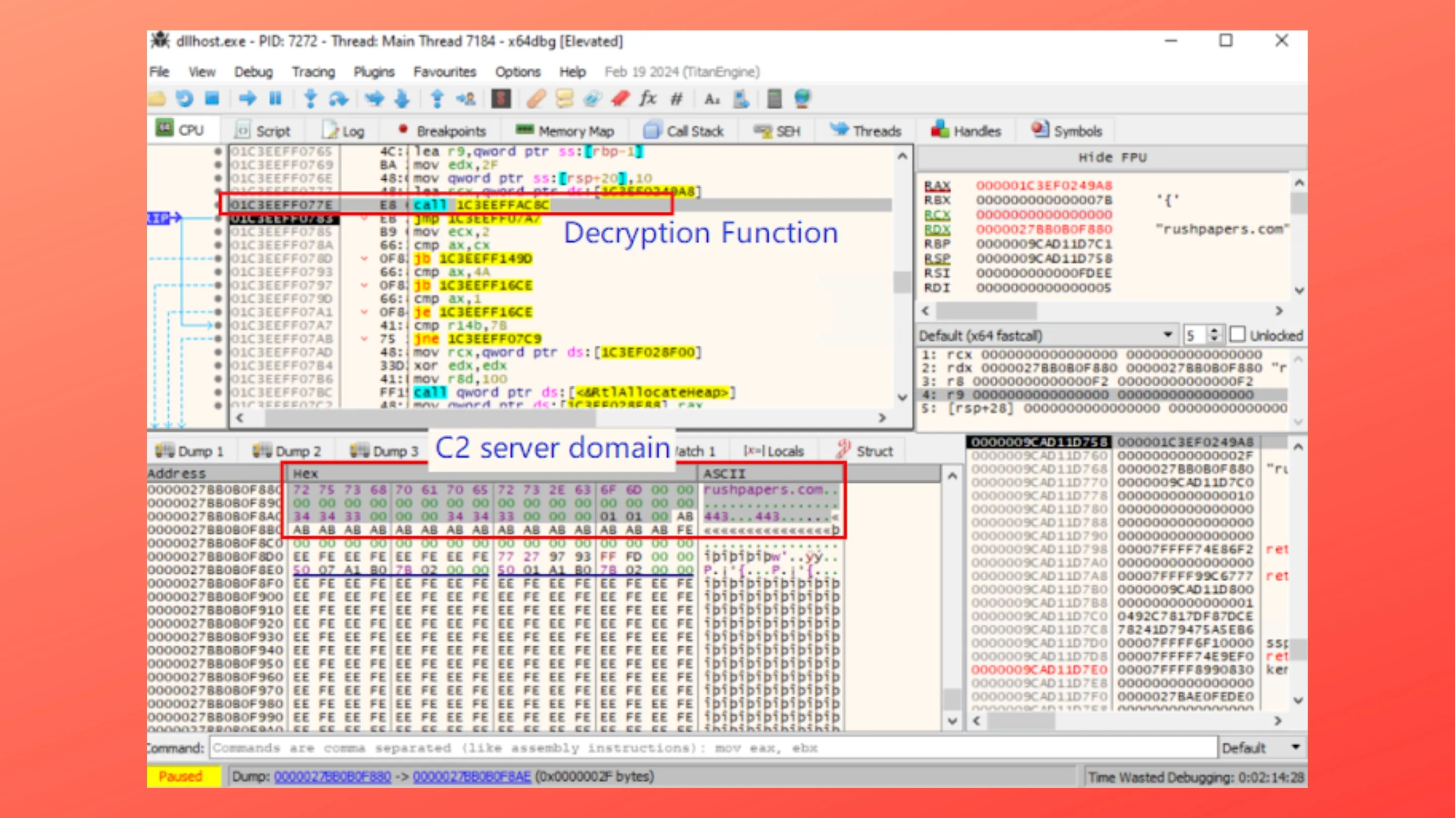
Task: Click Run to user code icon
Action: (466, 99)
